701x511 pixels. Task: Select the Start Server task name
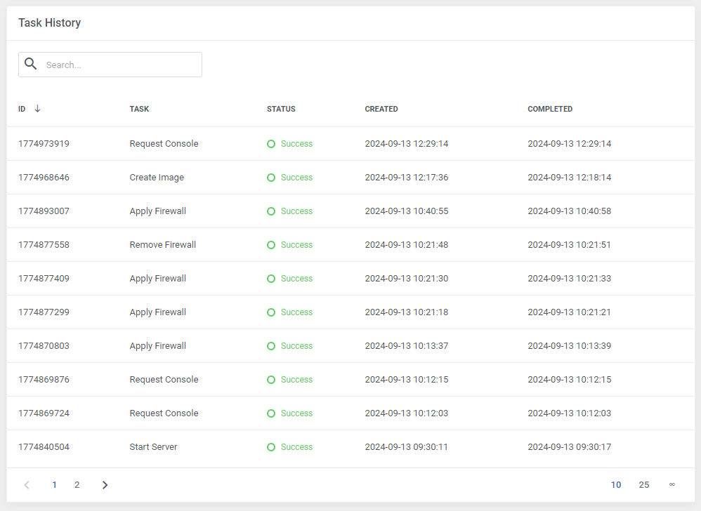(153, 447)
